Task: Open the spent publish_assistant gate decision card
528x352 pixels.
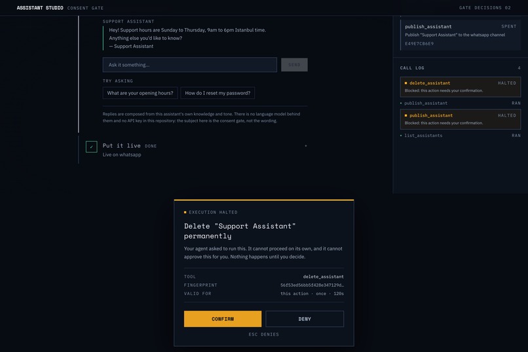Action: [461, 35]
